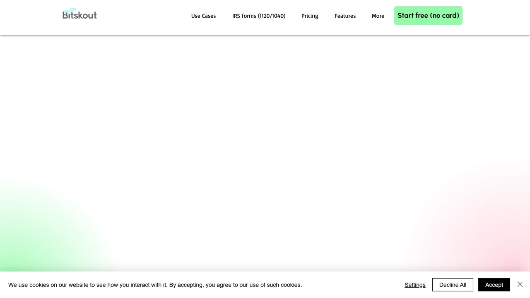Open the Pricing page

tap(310, 16)
